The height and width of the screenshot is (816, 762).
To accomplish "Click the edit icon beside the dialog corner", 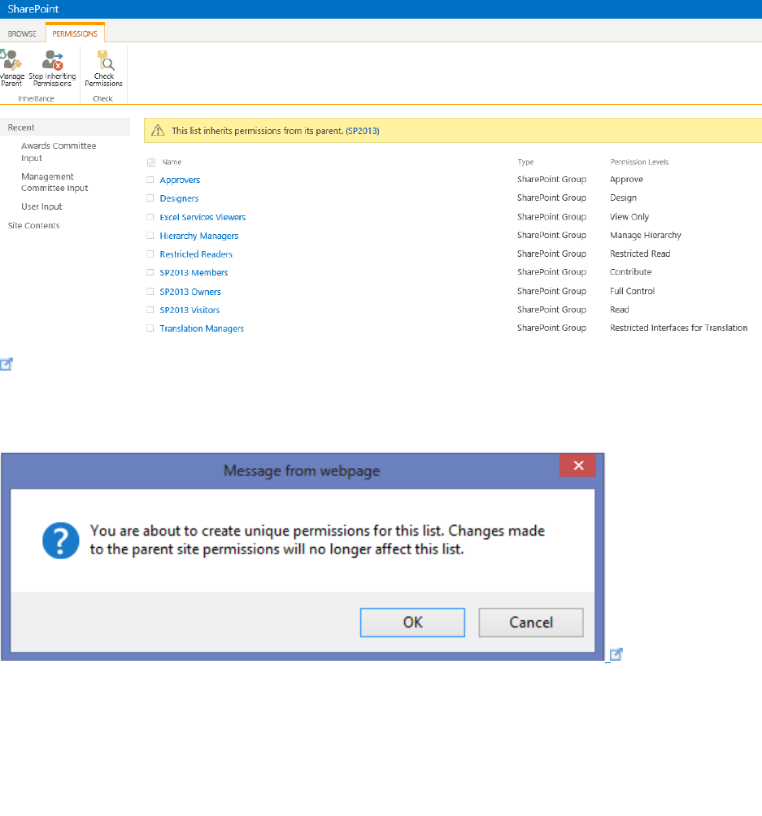I will pyautogui.click(x=616, y=655).
